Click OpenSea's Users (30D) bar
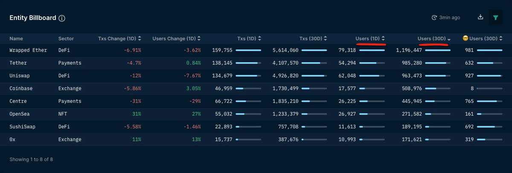The width and height of the screenshot is (512, 173). (438, 114)
